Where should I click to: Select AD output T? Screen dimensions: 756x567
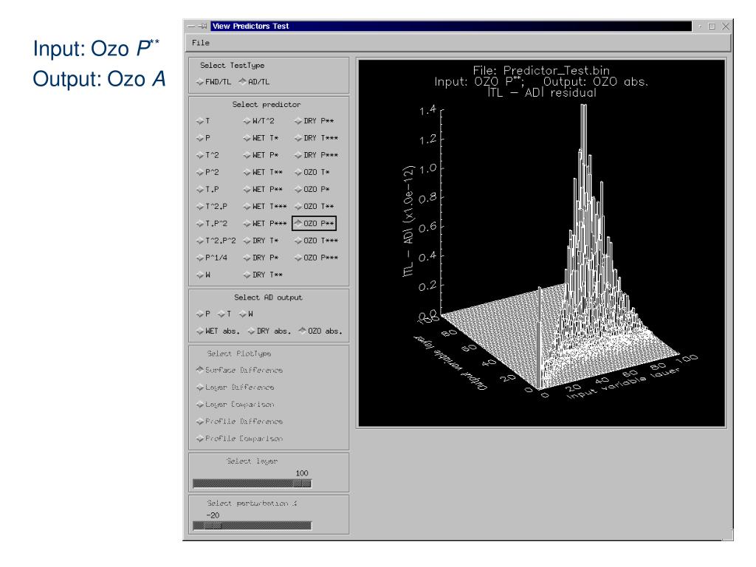pyautogui.click(x=224, y=314)
